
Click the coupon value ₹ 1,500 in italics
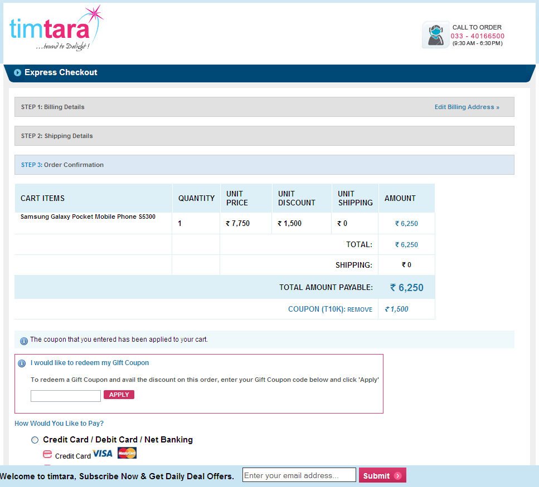click(396, 309)
